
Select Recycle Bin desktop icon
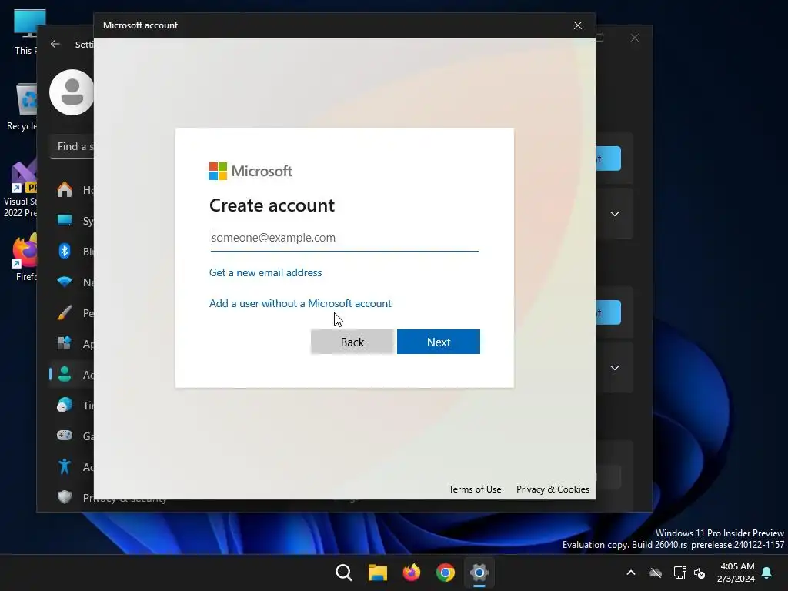point(24,106)
